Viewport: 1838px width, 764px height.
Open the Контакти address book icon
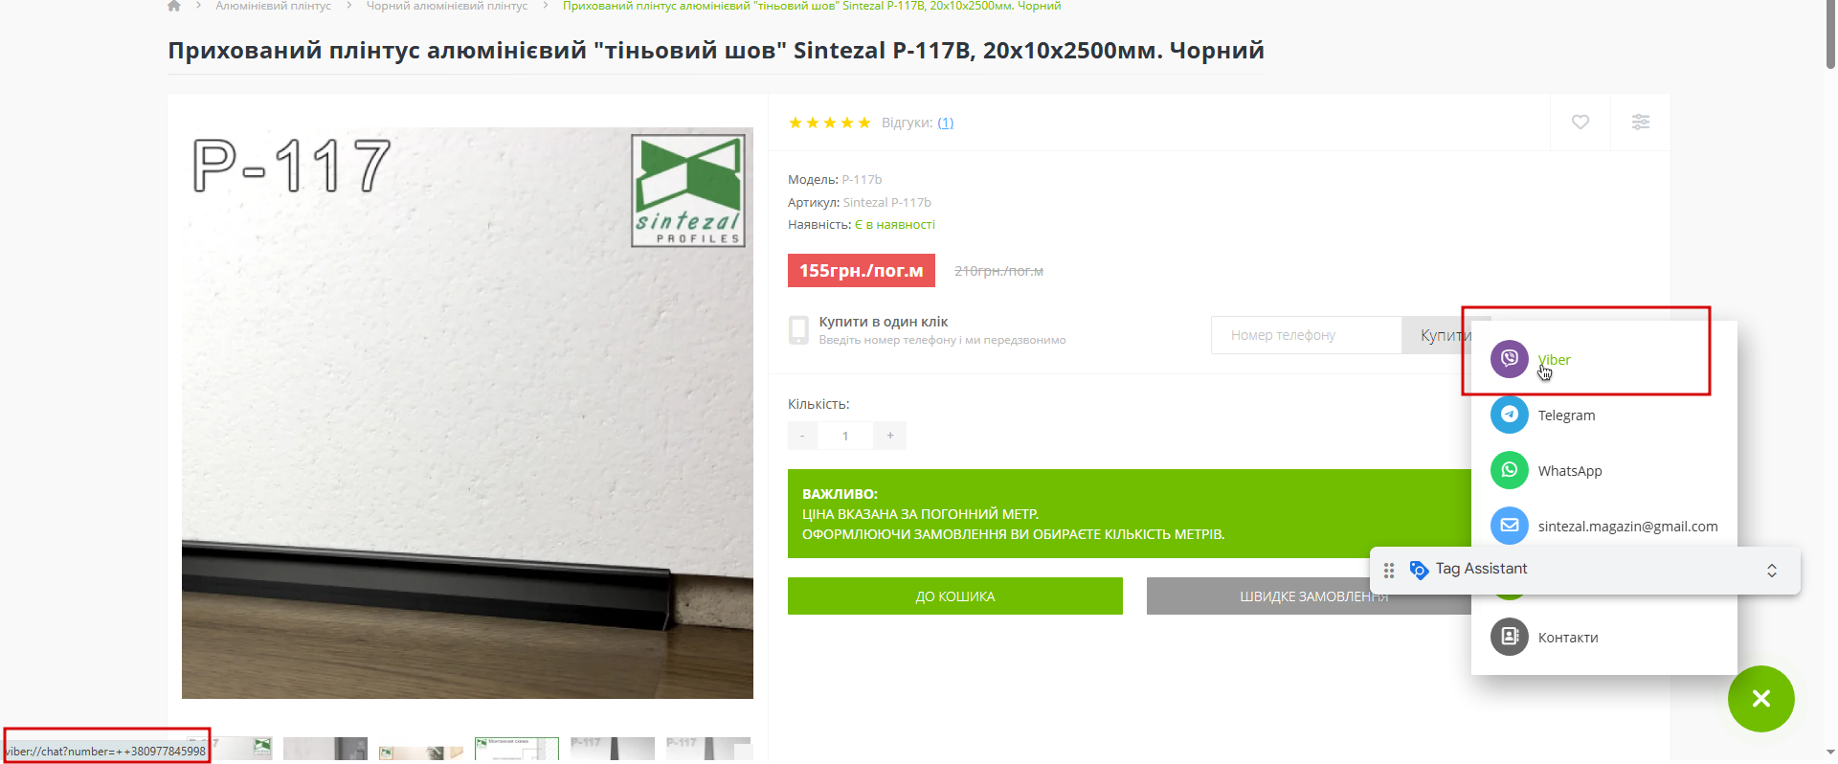click(1509, 637)
